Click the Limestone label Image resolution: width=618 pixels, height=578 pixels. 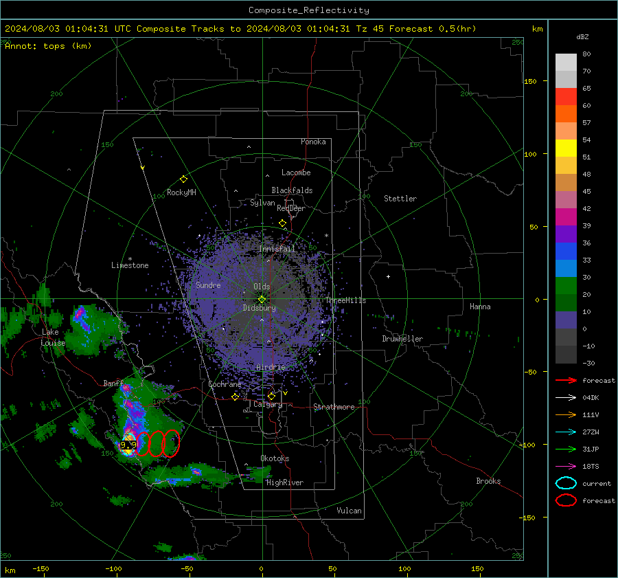click(x=130, y=265)
